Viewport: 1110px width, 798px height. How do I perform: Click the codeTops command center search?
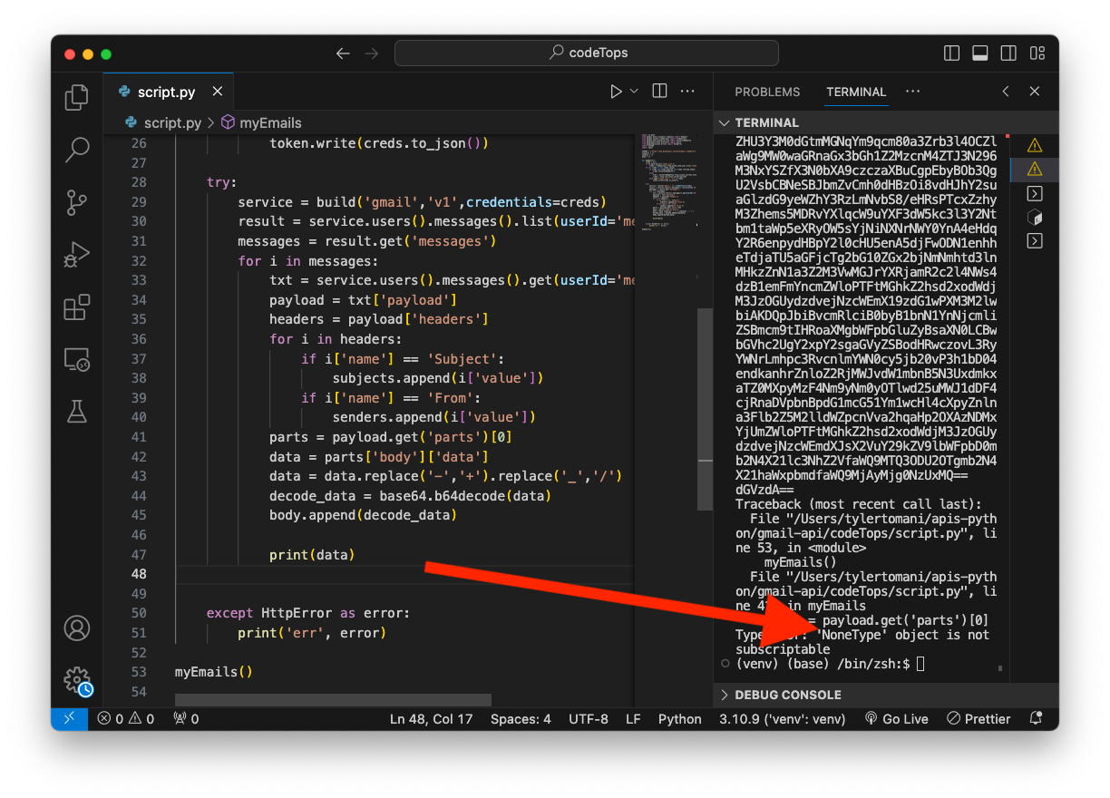pos(586,54)
